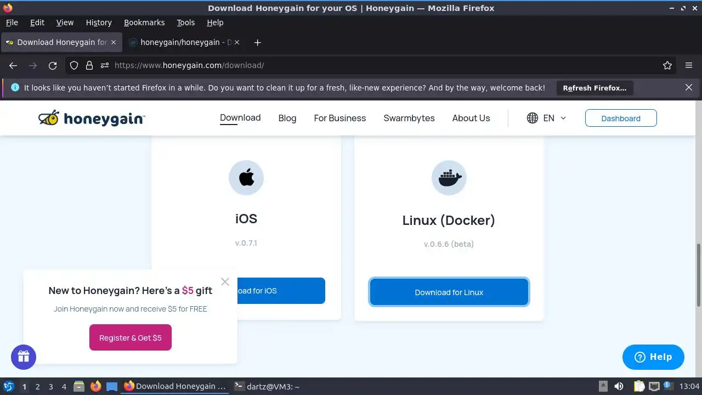
Task: Open the View menu
Action: (x=65, y=22)
